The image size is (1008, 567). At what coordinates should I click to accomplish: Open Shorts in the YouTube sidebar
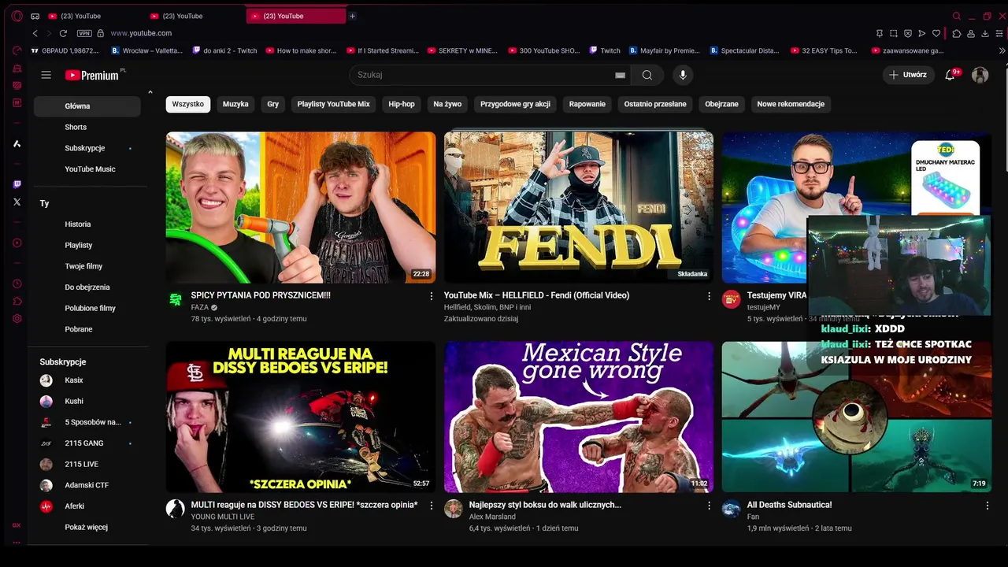[87, 127]
